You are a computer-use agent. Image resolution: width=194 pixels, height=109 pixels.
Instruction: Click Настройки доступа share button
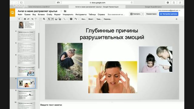coord(169,14)
